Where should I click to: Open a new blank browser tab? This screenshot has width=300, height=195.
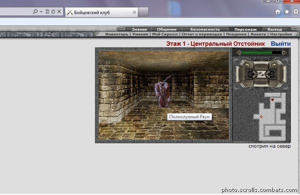(x=143, y=12)
